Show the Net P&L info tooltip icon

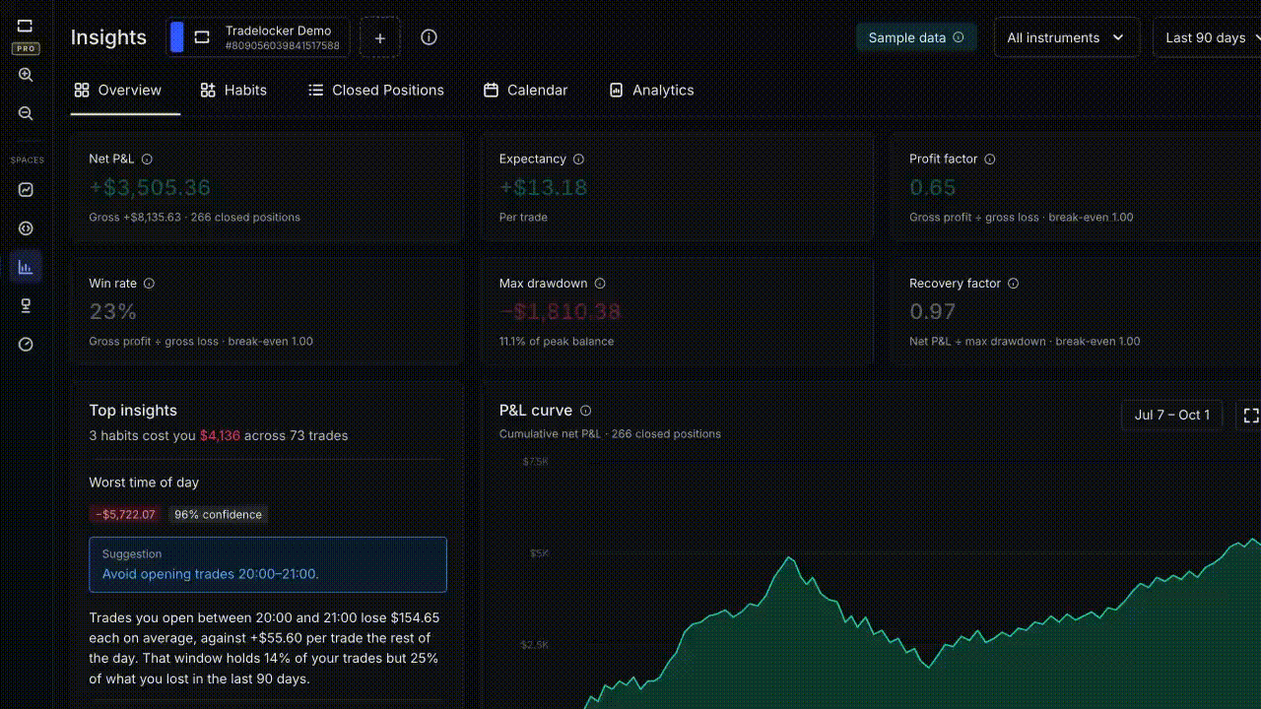(x=147, y=159)
